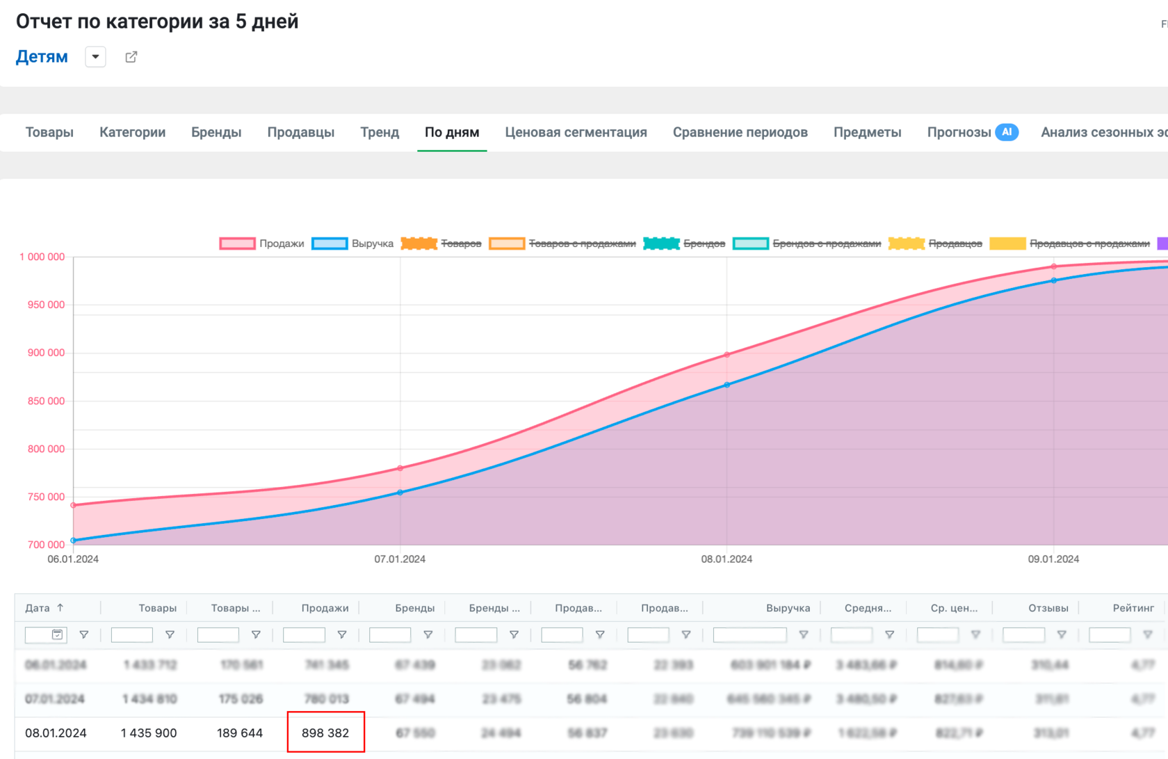This screenshot has height=759, width=1168.
Task: Switch to the Товары tab
Action: (x=49, y=132)
